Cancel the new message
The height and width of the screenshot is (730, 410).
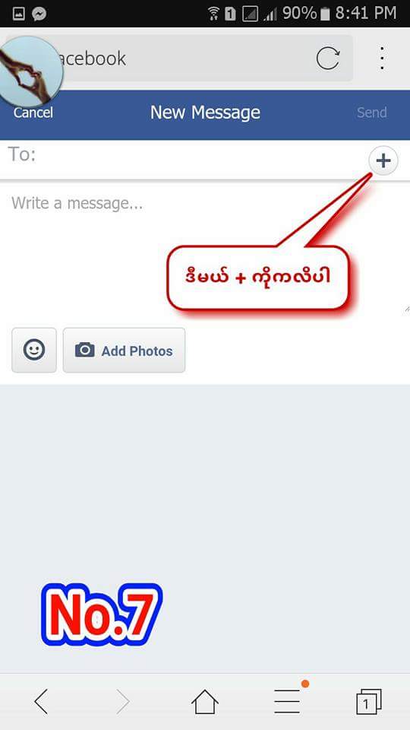(33, 113)
